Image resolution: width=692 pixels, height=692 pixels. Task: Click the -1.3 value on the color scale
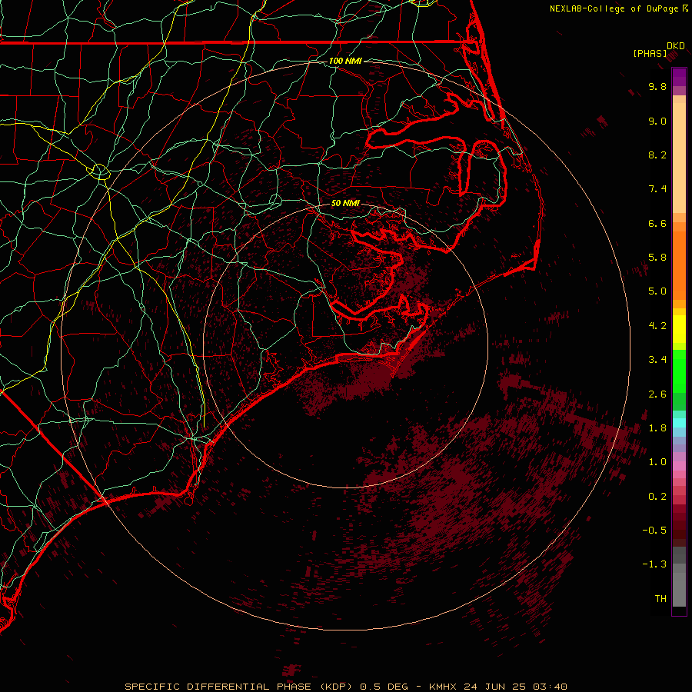tap(654, 564)
